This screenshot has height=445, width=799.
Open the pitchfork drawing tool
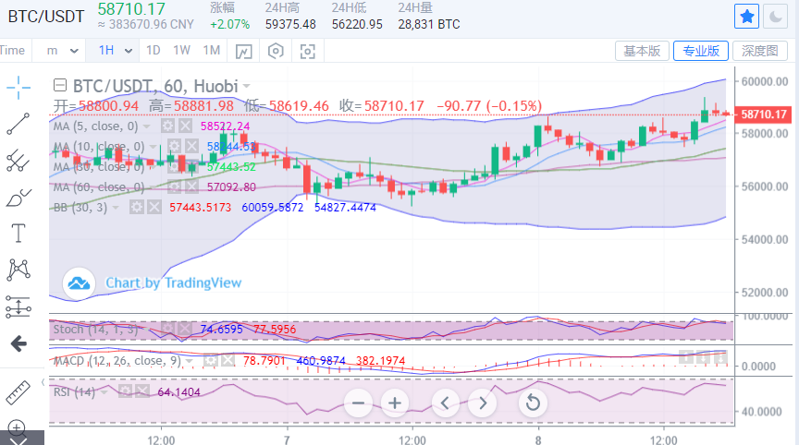pyautogui.click(x=18, y=161)
